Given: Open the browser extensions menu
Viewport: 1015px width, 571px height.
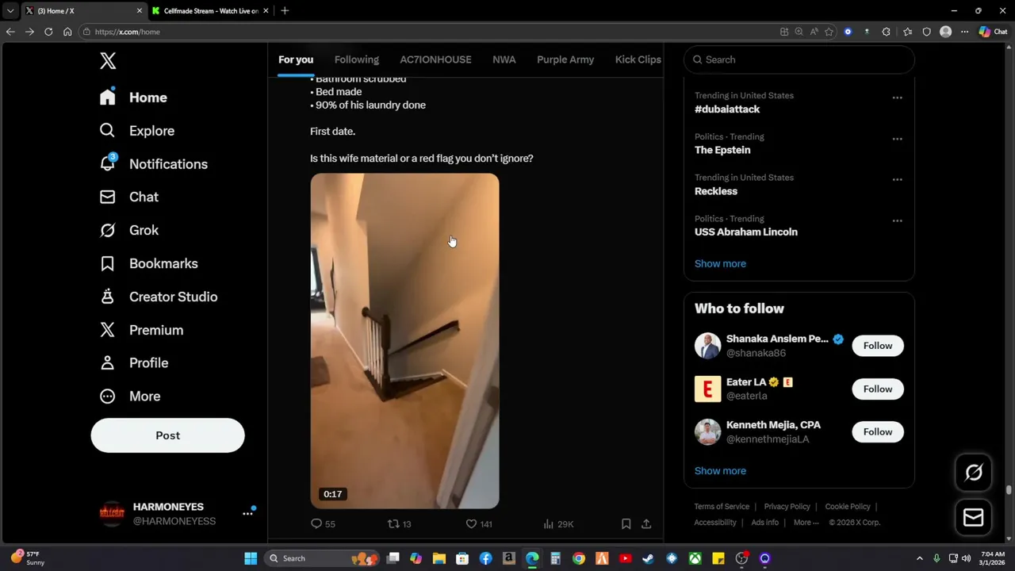Looking at the screenshot, I should click(886, 32).
